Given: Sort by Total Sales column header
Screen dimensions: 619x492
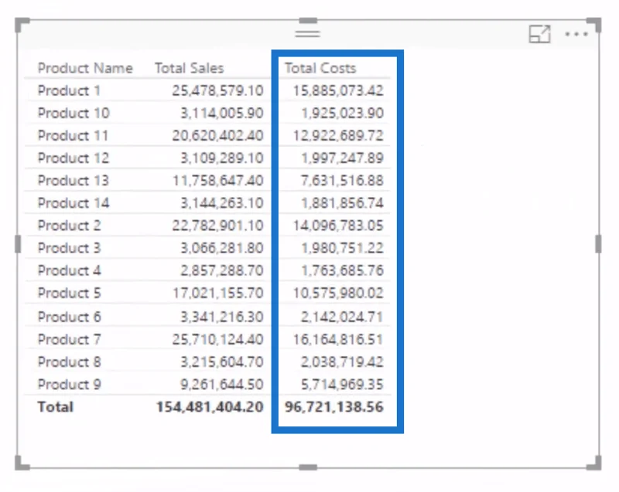Looking at the screenshot, I should pos(189,68).
